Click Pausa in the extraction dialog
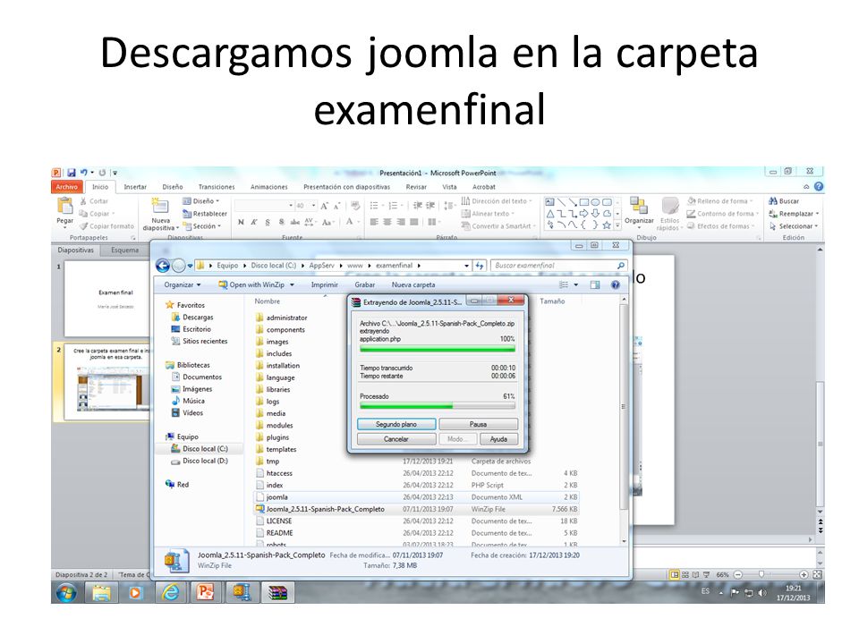The height and width of the screenshot is (644, 859). [x=478, y=424]
